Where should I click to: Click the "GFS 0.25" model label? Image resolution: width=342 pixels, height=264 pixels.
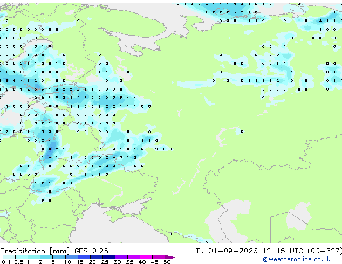coord(91,251)
